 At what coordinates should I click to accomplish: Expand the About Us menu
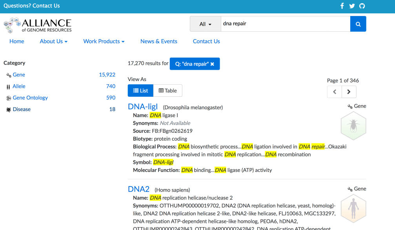(x=53, y=41)
